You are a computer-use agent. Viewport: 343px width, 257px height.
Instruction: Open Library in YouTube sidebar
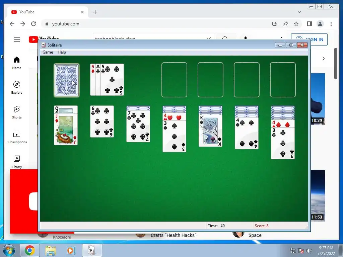(x=17, y=162)
